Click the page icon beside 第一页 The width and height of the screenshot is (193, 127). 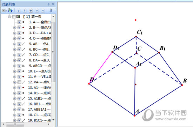click(18, 16)
